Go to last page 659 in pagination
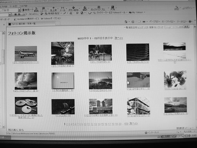Viewport: 197px width, 148px height. coord(126,124)
